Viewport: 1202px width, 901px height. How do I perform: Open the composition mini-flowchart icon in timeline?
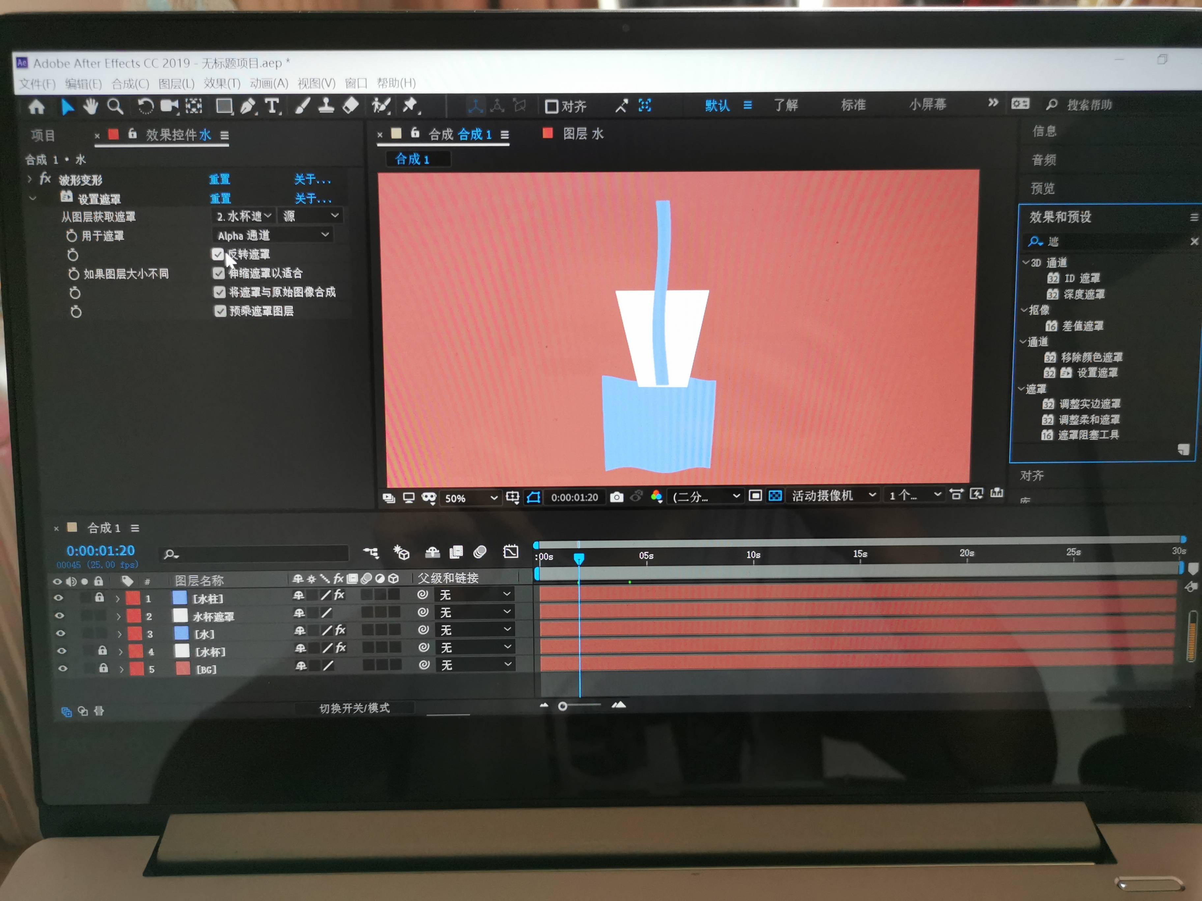click(x=371, y=553)
